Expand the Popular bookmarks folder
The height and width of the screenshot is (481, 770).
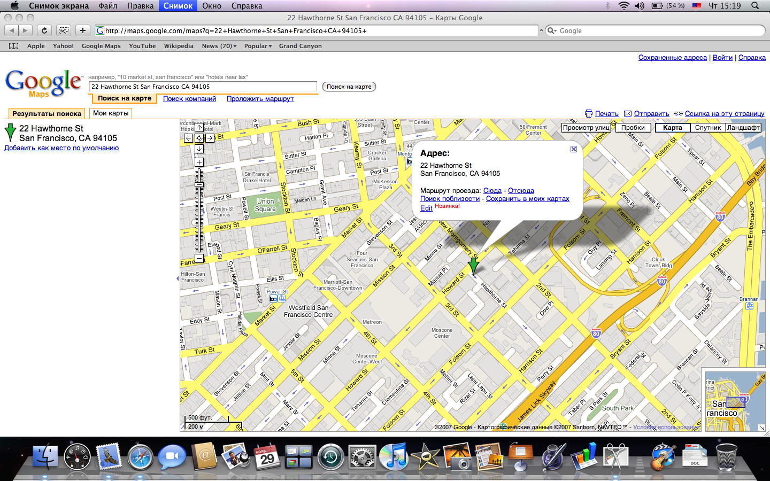pos(258,46)
